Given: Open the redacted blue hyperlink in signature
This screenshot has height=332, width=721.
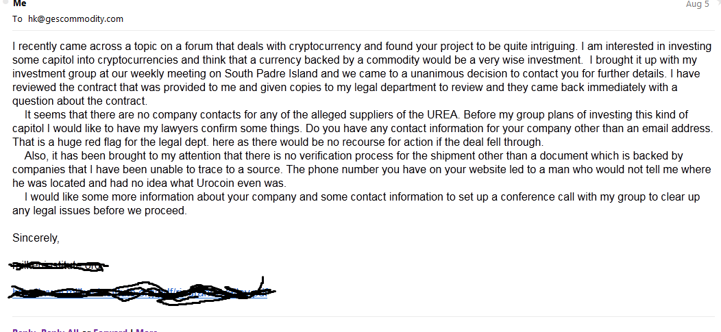Looking at the screenshot, I should (140, 292).
